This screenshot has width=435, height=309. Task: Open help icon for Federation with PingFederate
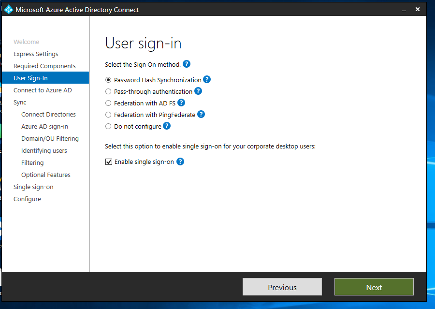[x=201, y=115]
